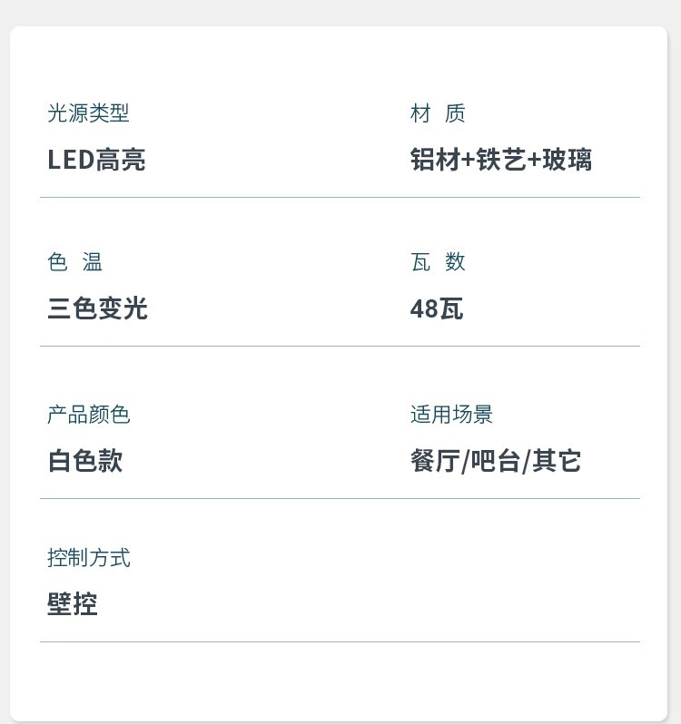Viewport: 681px width, 724px height.
Task: Select the 壁控 value text
Action: tap(73, 604)
